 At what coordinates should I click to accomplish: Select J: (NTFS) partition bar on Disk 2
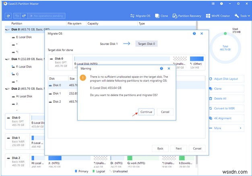(x=69, y=158)
